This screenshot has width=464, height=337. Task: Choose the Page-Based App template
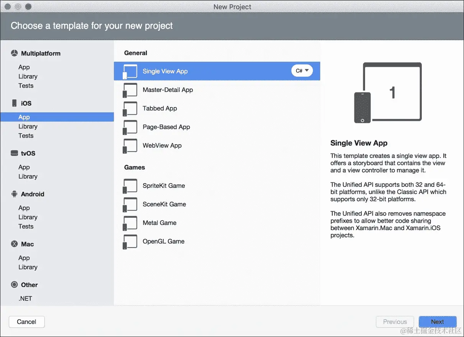pyautogui.click(x=217, y=127)
